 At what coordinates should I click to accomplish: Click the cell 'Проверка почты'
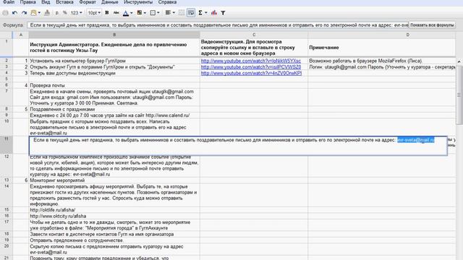point(114,85)
